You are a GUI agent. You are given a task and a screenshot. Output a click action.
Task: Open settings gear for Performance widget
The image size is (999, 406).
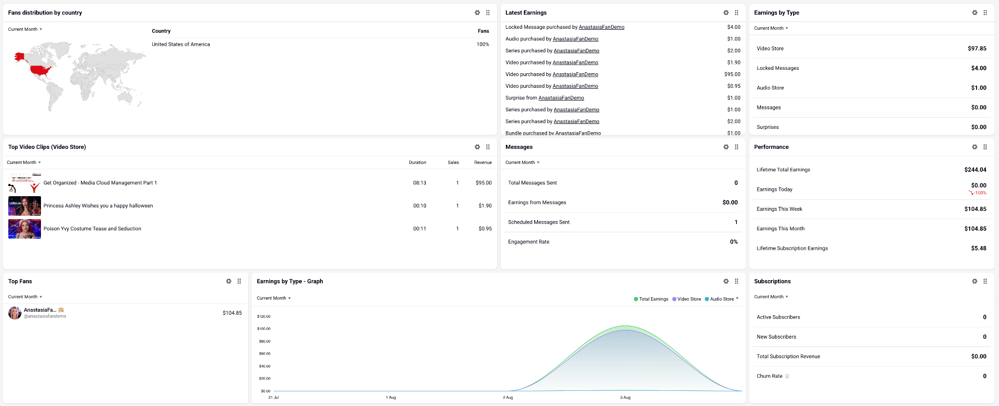(975, 147)
